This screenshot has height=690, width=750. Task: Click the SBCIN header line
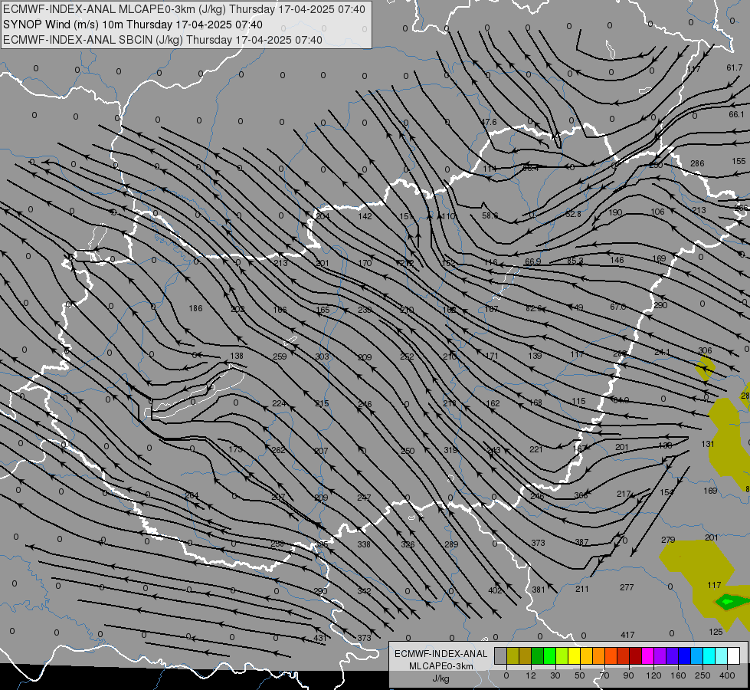click(162, 40)
